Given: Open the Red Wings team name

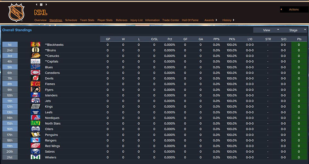Looking at the screenshot, I should point(52,146).
